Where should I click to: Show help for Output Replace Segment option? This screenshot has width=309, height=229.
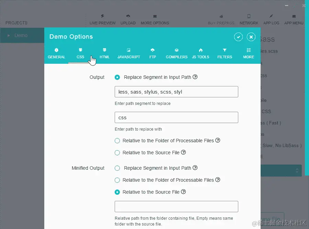(195, 77)
